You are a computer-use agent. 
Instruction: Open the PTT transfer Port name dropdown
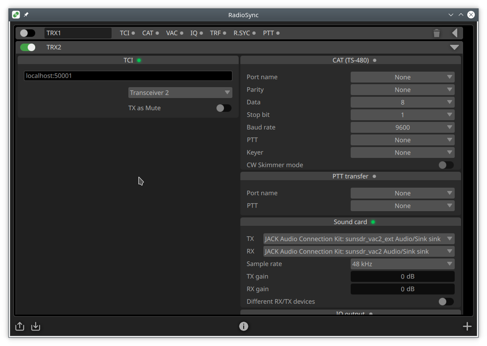[x=403, y=193]
